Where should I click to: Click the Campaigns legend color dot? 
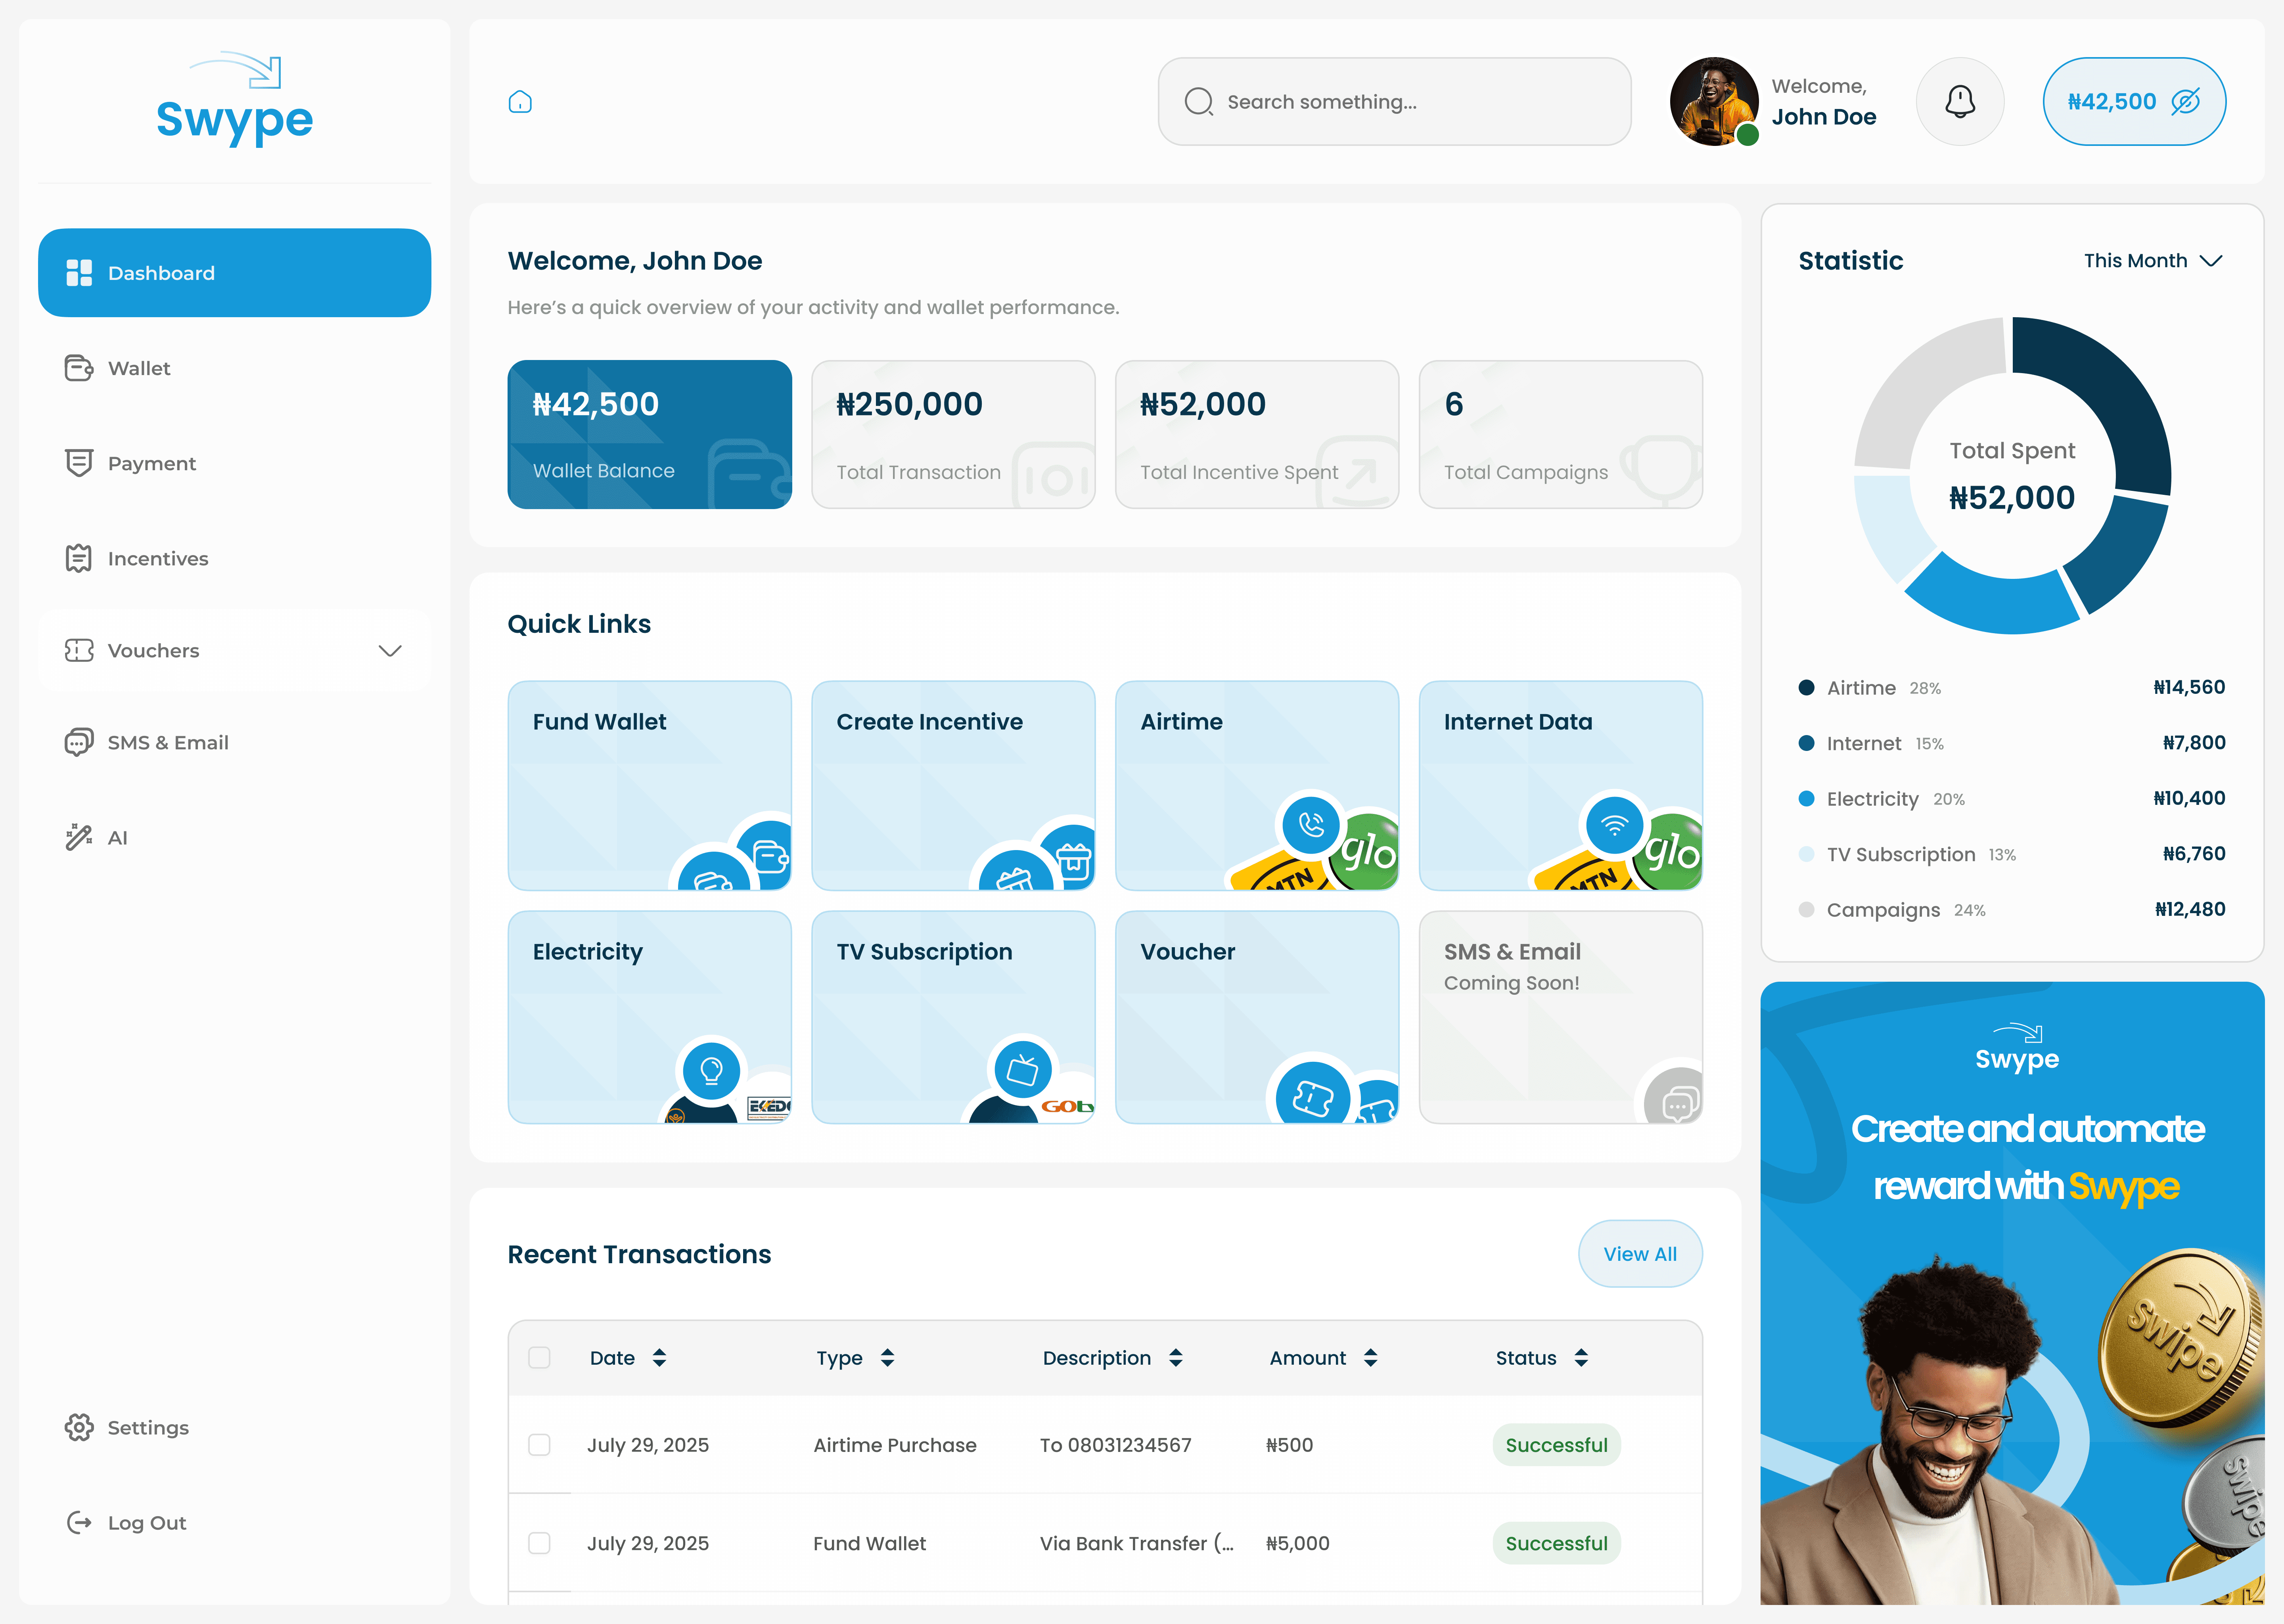tap(1806, 910)
